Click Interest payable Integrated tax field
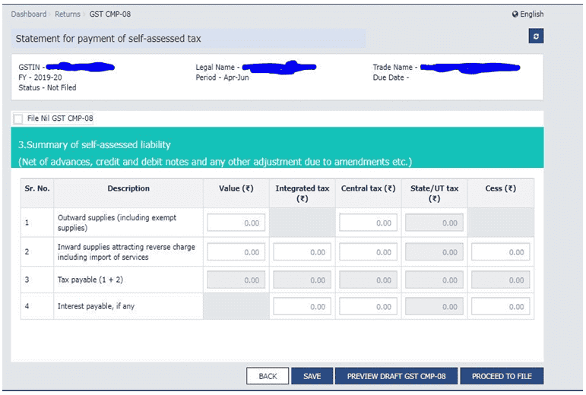This screenshot has width=586, height=395. pos(302,307)
